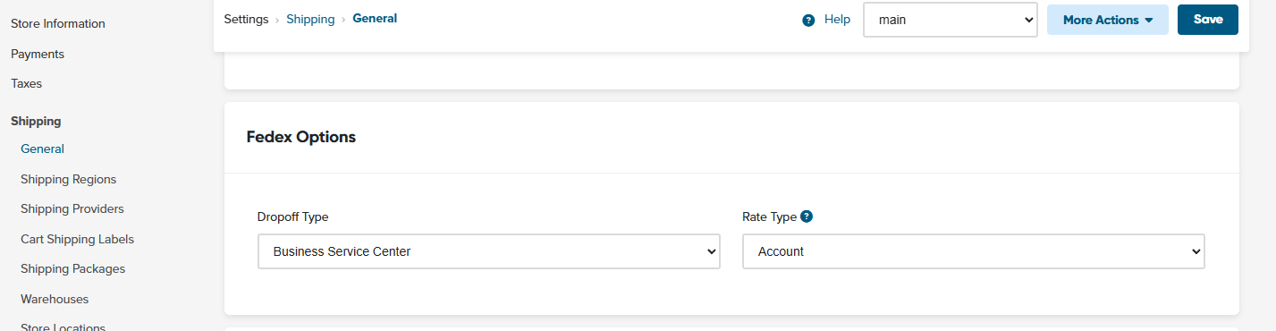Open Shipping Providers page

pos(72,208)
